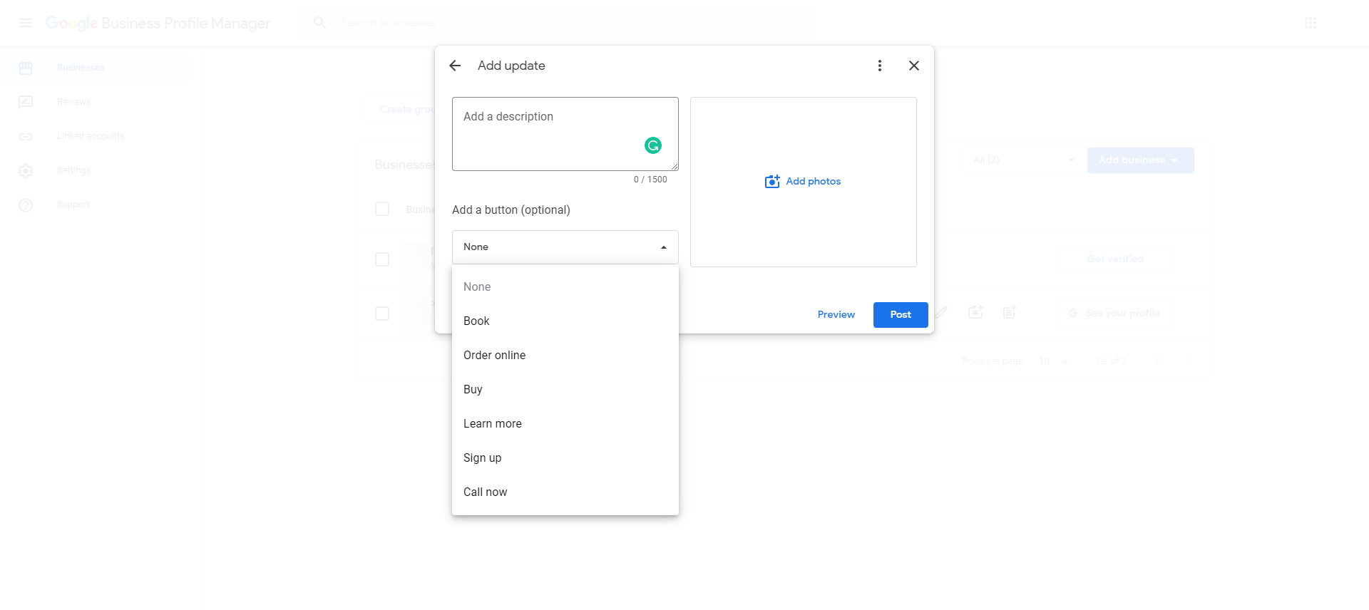The image size is (1369, 610).
Task: Open the Rows per page dropdown
Action: [1055, 361]
